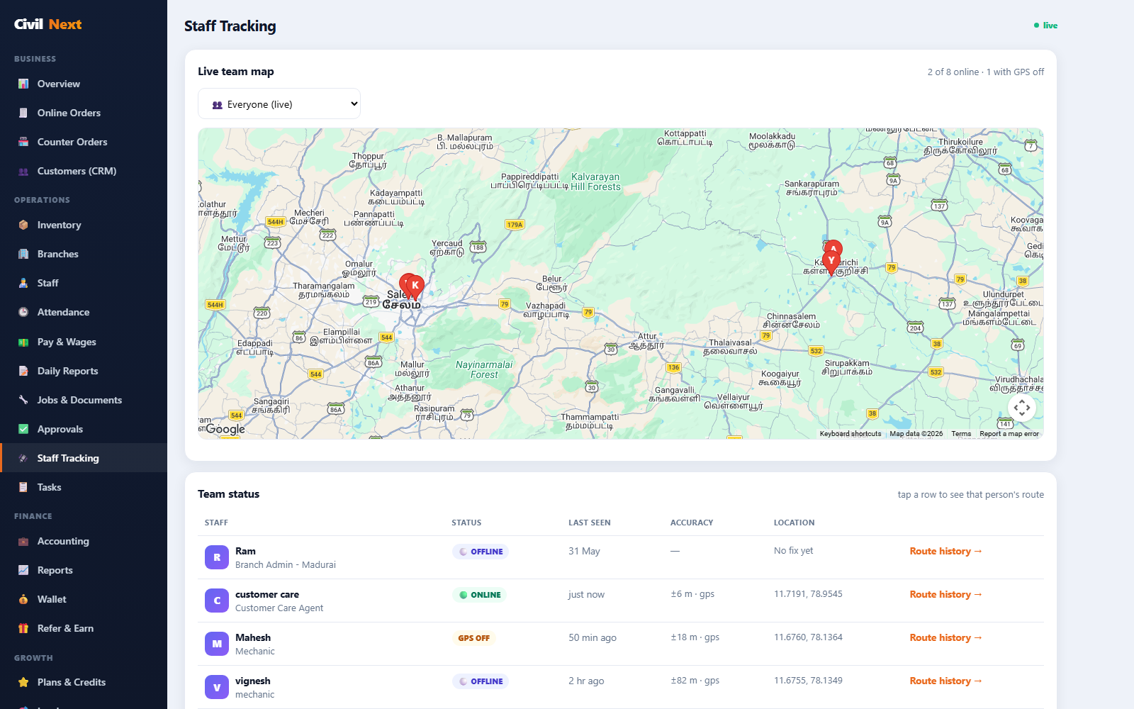The image size is (1134, 709).
Task: Click the LAST SEEN column header
Action: tap(589, 523)
